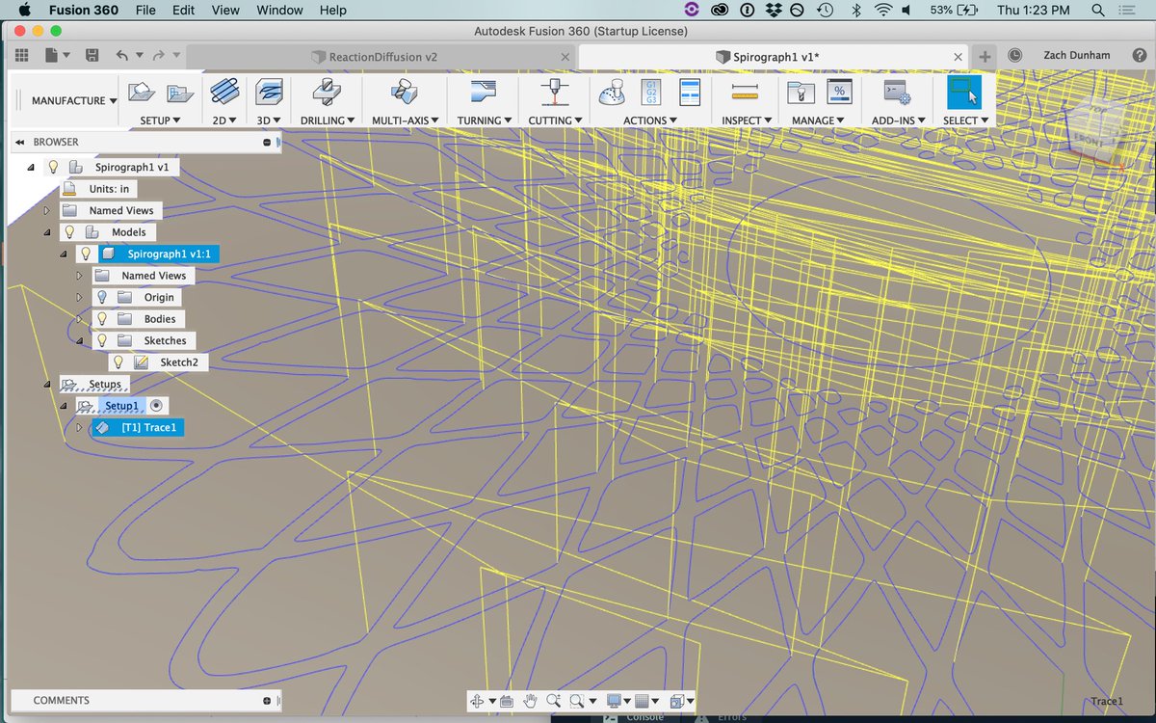The height and width of the screenshot is (723, 1156).
Task: Click the Look At icon in navigation bar
Action: 507,701
